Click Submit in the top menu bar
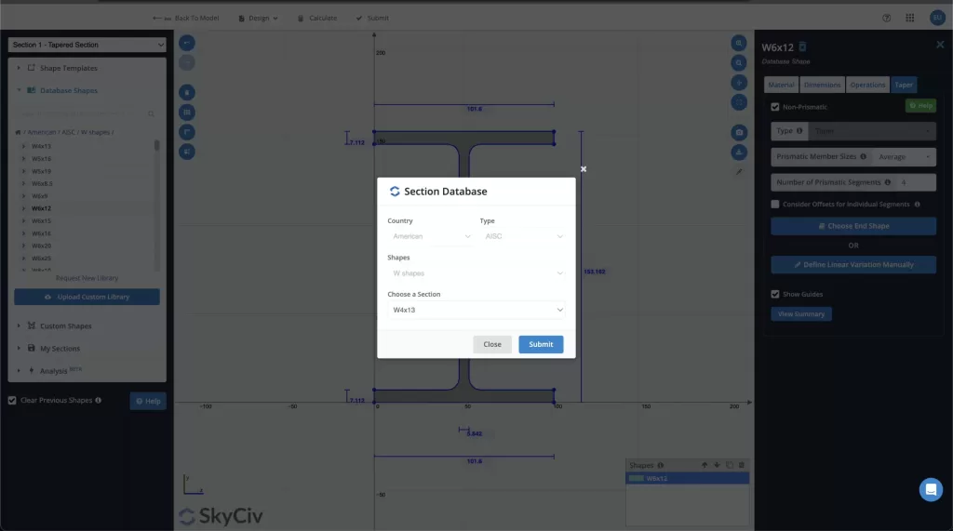The height and width of the screenshot is (531, 953). [372, 19]
